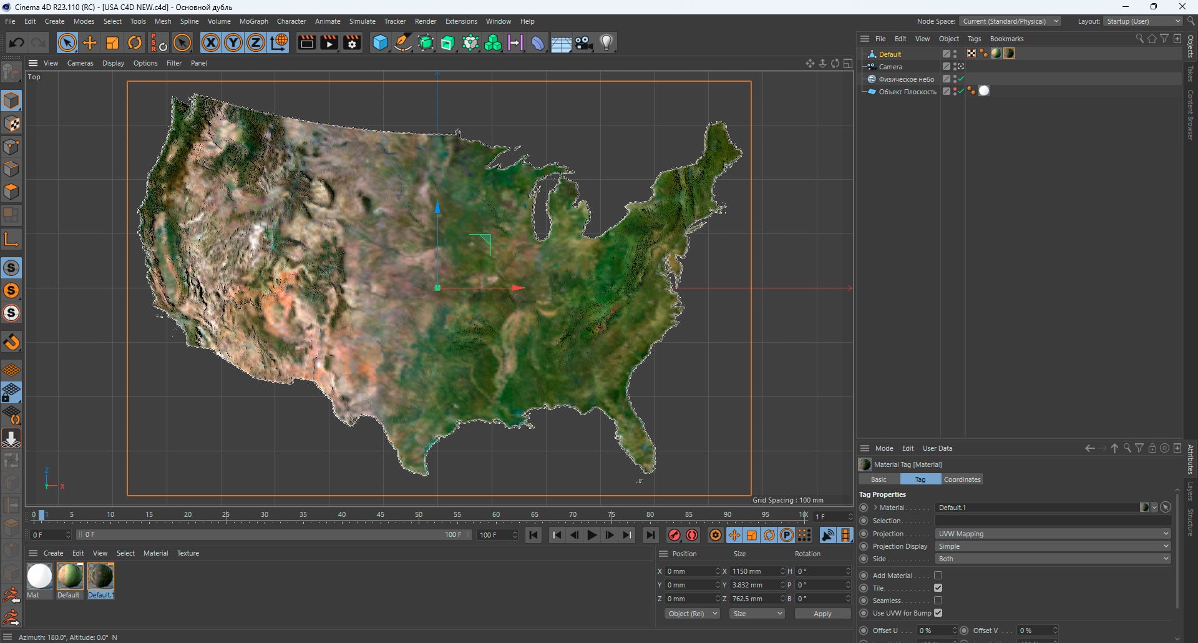Click the Undo arrow icon
The image size is (1198, 643).
pyautogui.click(x=17, y=42)
